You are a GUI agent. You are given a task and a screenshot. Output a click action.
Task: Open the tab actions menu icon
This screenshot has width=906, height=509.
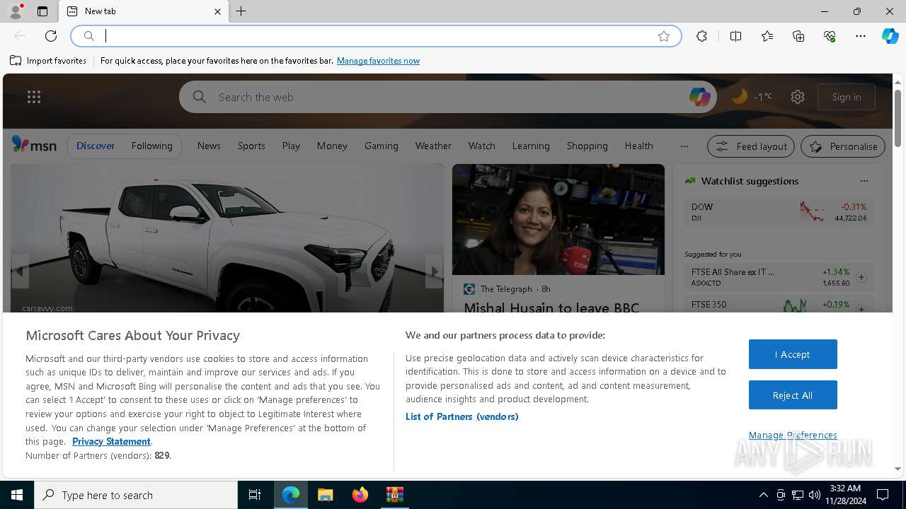[42, 11]
